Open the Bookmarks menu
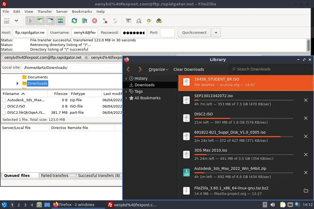314x209 pixels. click(x=82, y=11)
